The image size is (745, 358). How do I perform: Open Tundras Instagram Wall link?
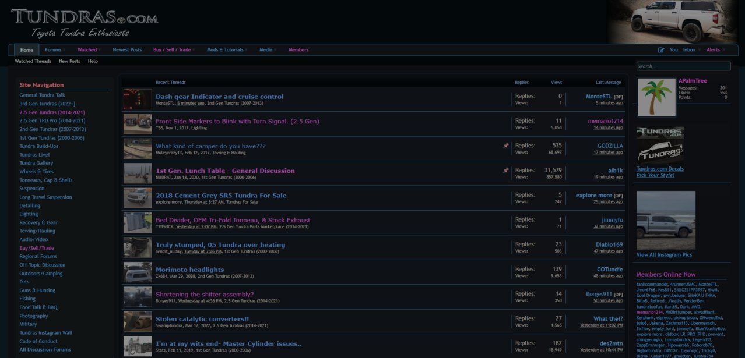click(46, 333)
